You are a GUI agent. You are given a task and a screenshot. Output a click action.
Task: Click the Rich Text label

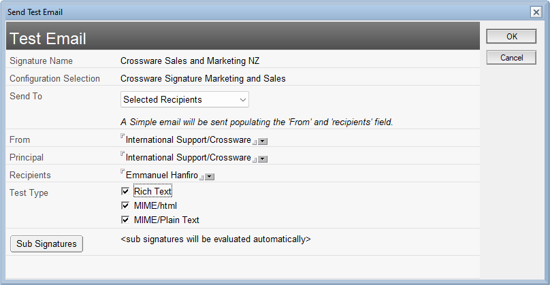click(153, 192)
